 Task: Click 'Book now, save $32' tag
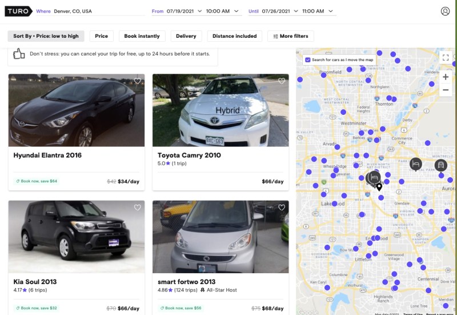37,308
